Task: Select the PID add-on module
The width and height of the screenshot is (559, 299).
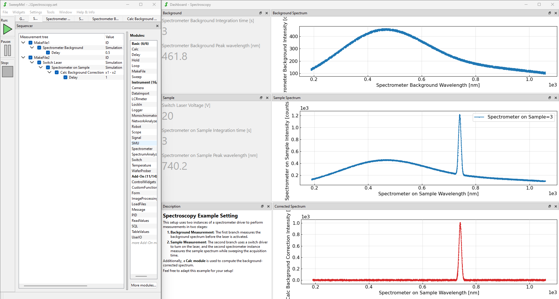Action: coord(144,215)
